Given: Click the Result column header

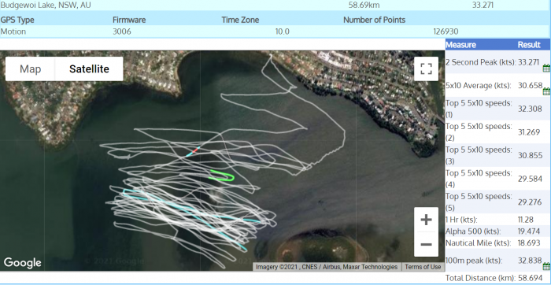Looking at the screenshot, I should click(529, 45).
